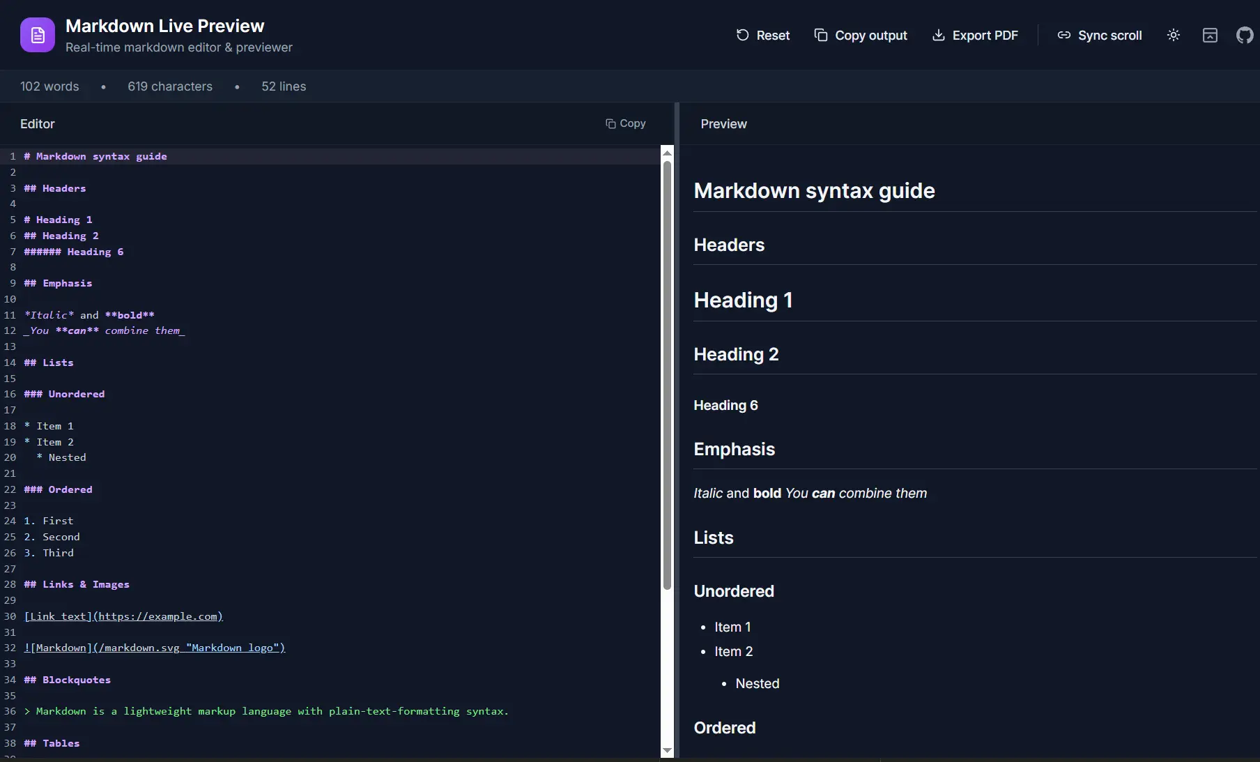Click the Export PDF button
This screenshot has height=762, width=1260.
975,35
